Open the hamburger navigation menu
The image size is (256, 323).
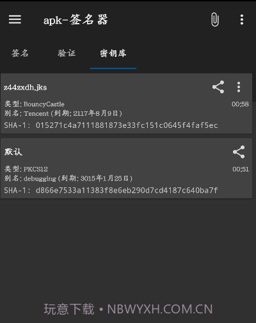pyautogui.click(x=15, y=20)
